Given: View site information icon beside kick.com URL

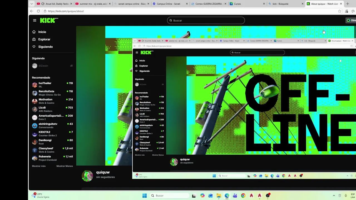Looking at the screenshot, I should pyautogui.click(x=45, y=11).
